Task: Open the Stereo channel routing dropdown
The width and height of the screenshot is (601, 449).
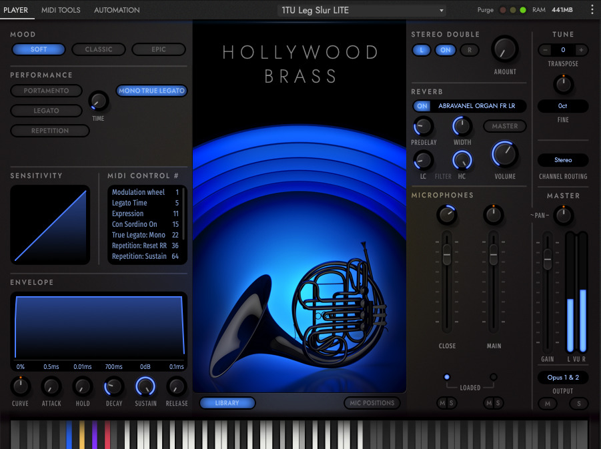Action: pos(563,160)
